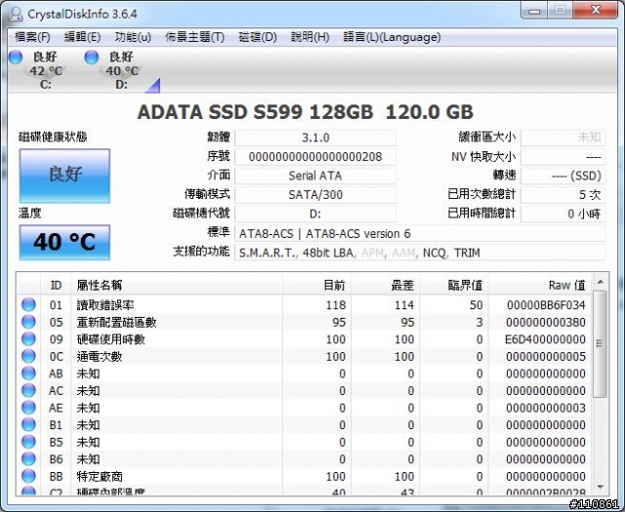Click the firmware field showing 3.1.0
Viewport: 625px width, 512px height.
315,138
